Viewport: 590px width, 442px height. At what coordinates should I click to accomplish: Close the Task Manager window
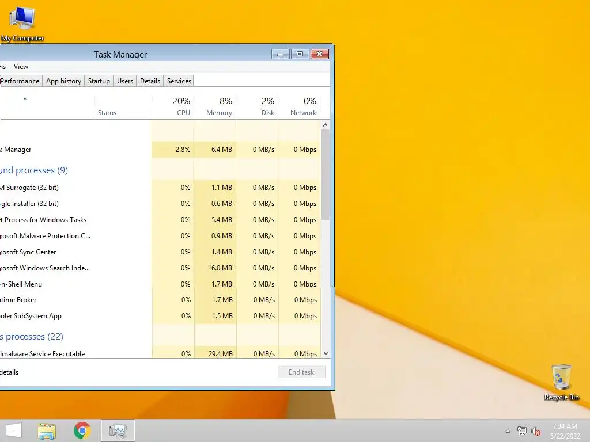pyautogui.click(x=319, y=54)
